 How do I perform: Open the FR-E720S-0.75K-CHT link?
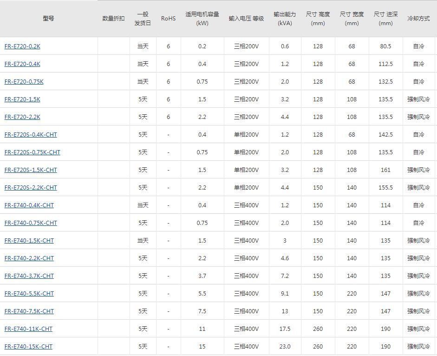[33, 152]
